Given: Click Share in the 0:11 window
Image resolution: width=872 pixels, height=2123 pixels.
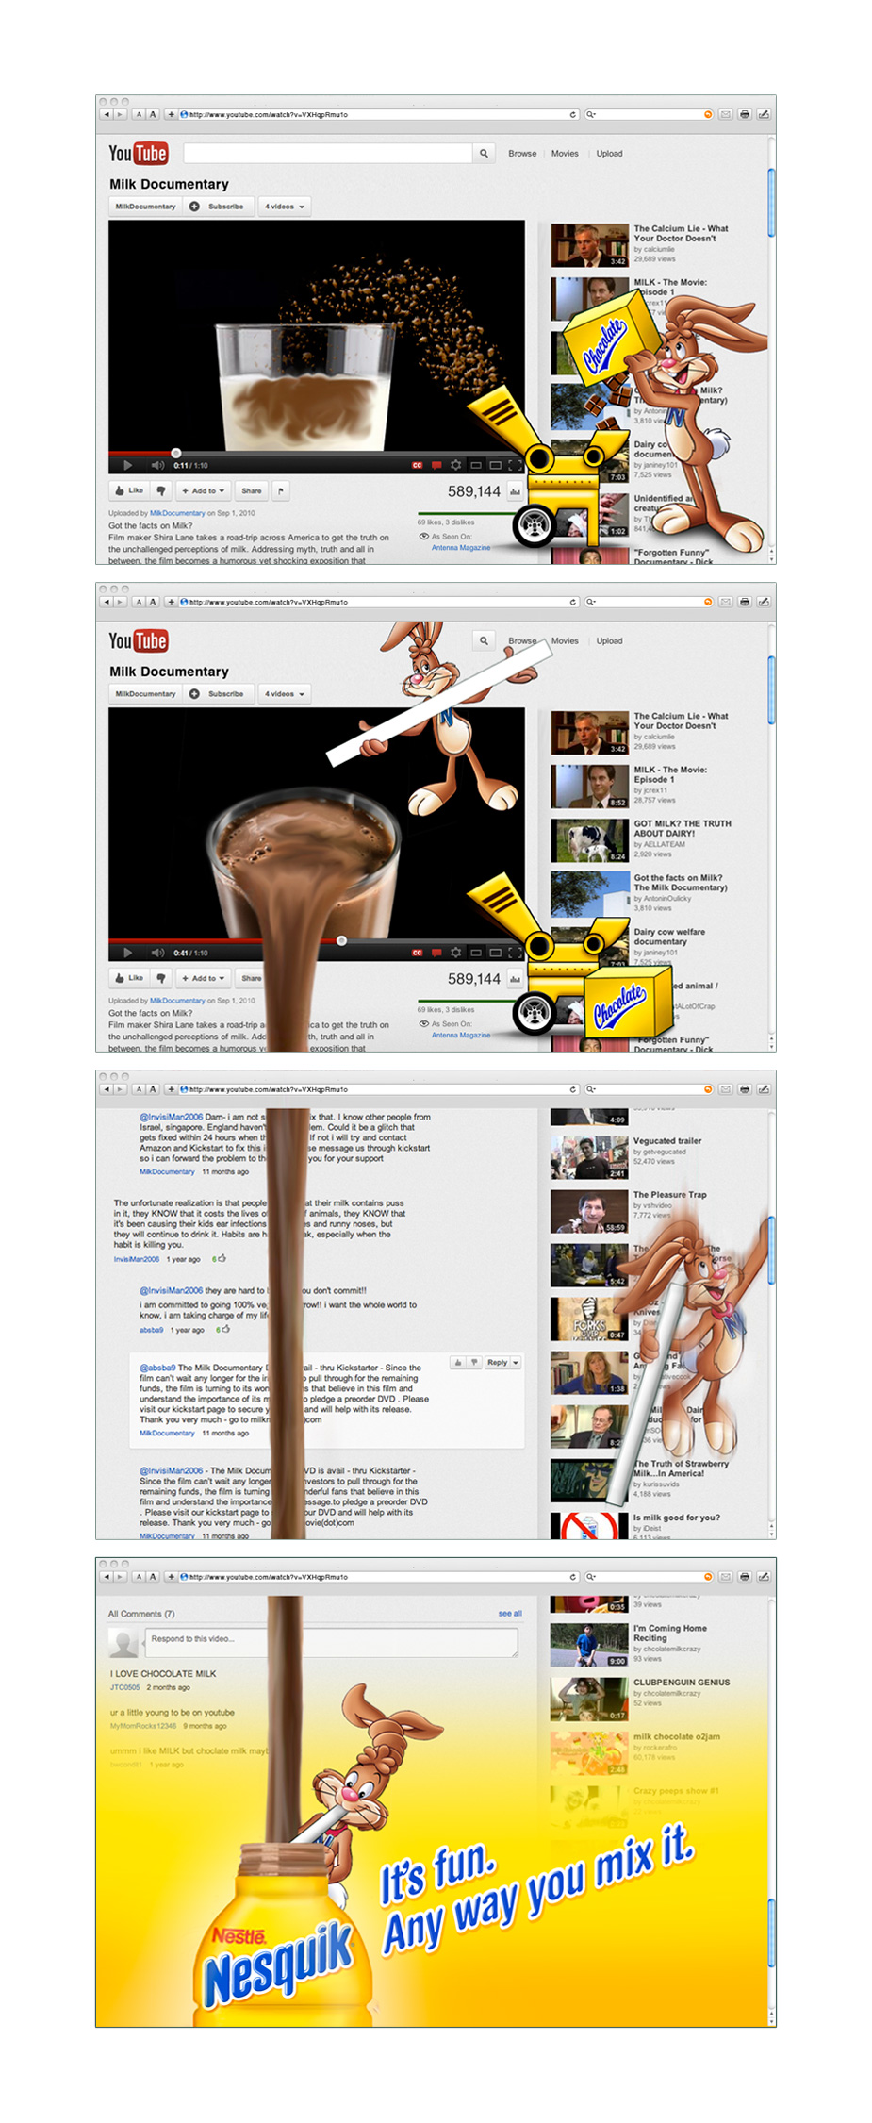Looking at the screenshot, I should click(252, 490).
